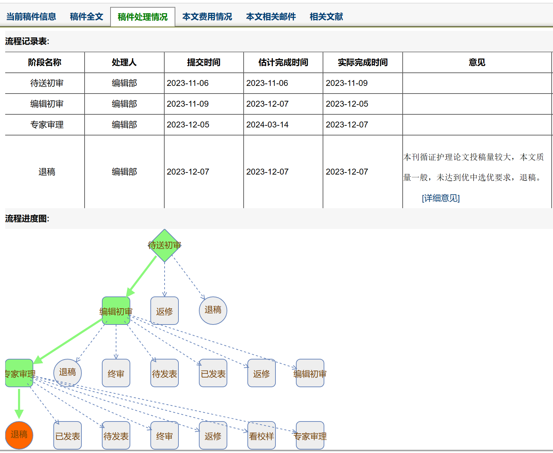Click the orange 退稿 circle node

pos(19,435)
